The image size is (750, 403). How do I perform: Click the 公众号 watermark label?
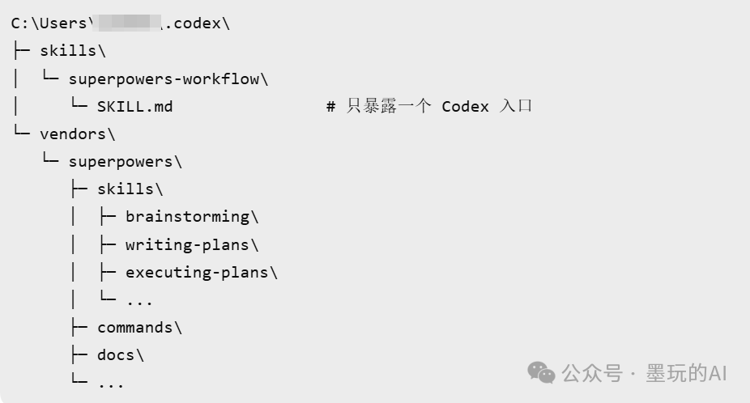coord(592,373)
